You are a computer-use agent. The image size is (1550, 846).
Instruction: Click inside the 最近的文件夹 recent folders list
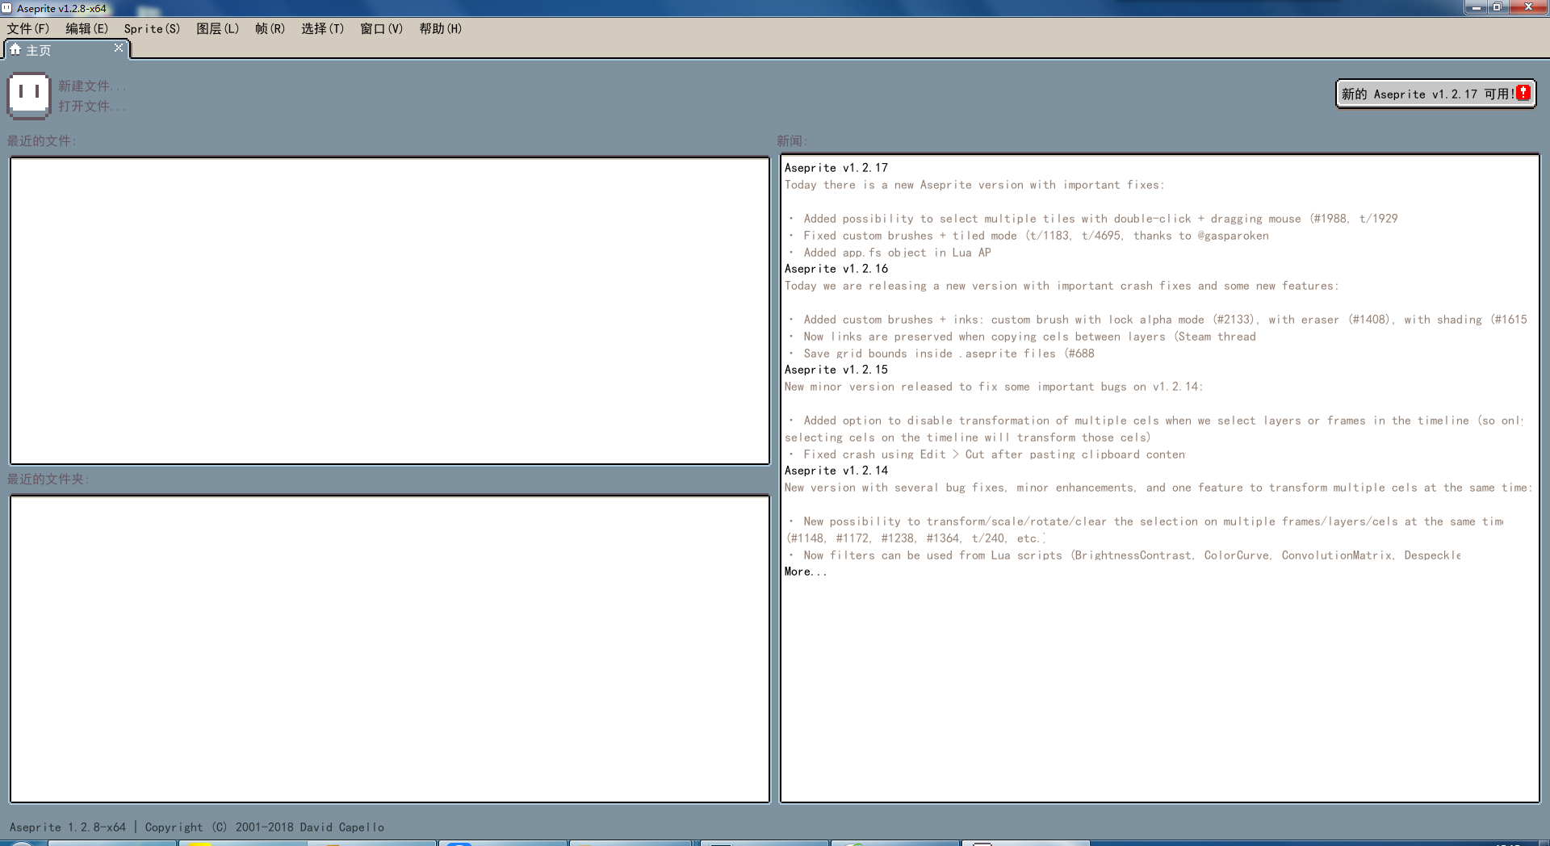tap(390, 649)
